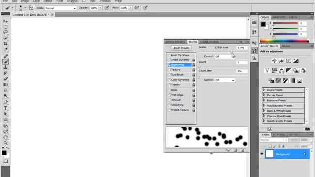The width and height of the screenshot is (315, 177).
Task: Add an Exposure adjustment
Action: click(x=296, y=61)
